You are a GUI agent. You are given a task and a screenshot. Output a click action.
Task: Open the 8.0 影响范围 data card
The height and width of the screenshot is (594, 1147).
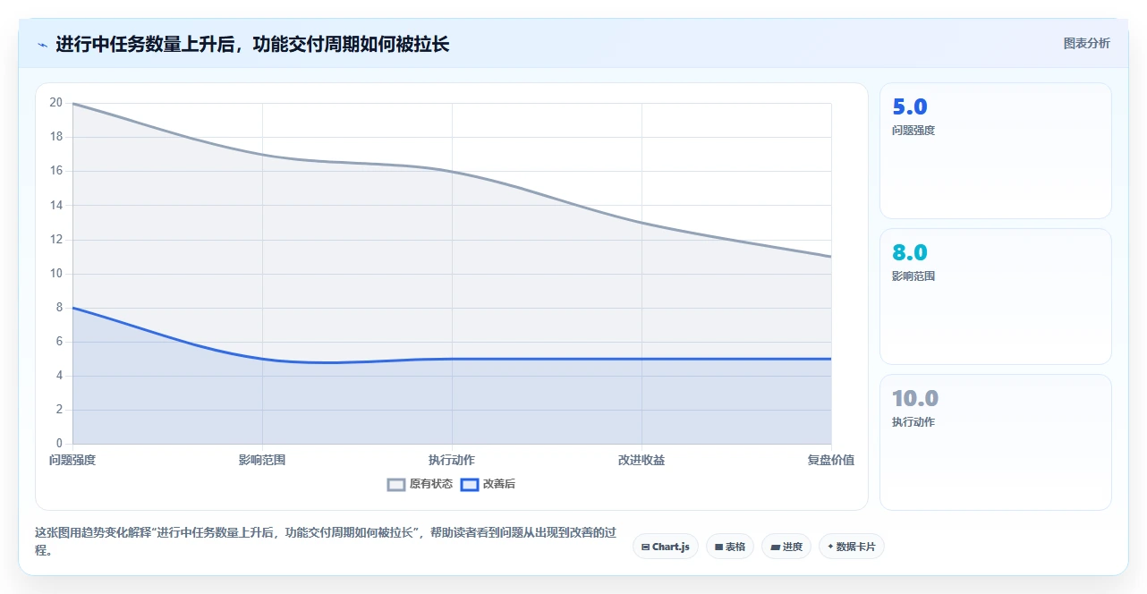(x=996, y=297)
